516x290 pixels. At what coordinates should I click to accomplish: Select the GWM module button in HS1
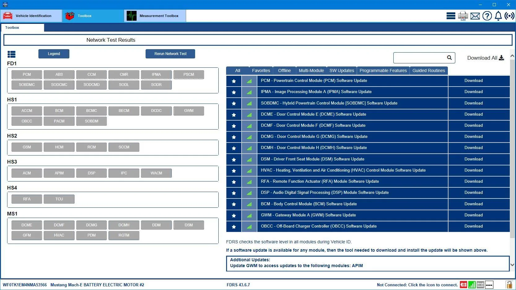[x=189, y=111]
